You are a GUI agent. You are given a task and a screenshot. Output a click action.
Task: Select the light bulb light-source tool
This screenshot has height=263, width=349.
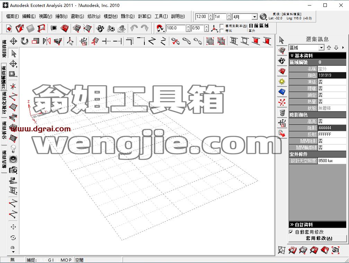tap(13, 148)
